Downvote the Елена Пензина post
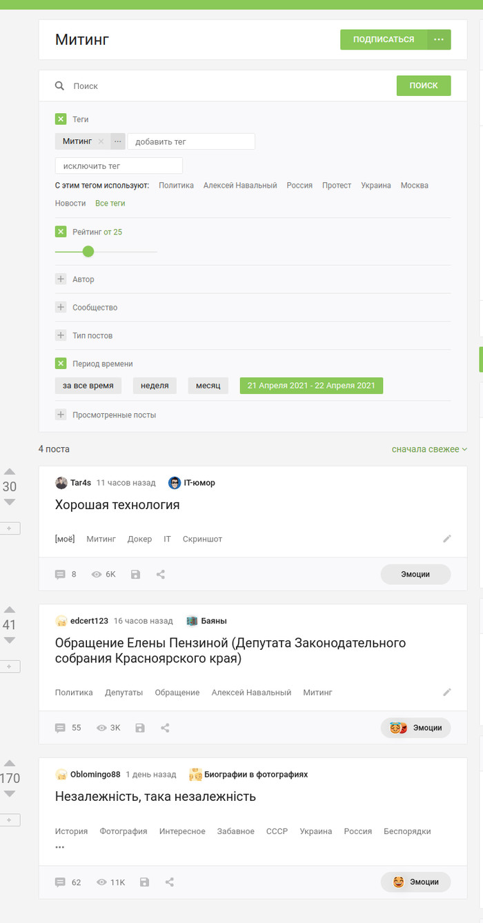 tap(10, 640)
